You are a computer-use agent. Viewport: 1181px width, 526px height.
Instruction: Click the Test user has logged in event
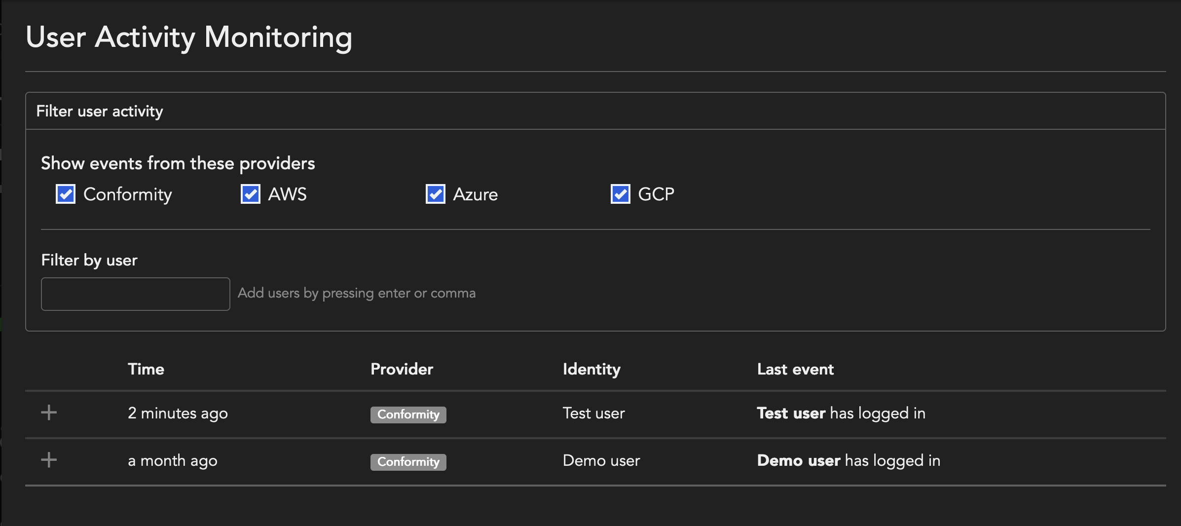841,413
